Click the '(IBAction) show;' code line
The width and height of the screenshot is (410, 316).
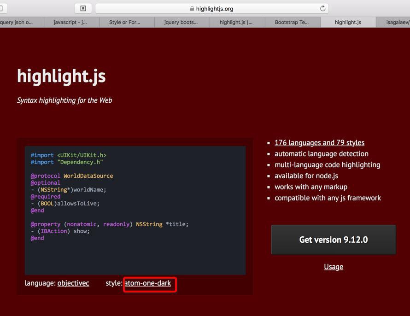(x=60, y=231)
